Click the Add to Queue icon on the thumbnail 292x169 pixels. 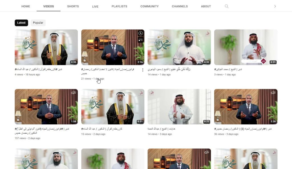coord(141,40)
